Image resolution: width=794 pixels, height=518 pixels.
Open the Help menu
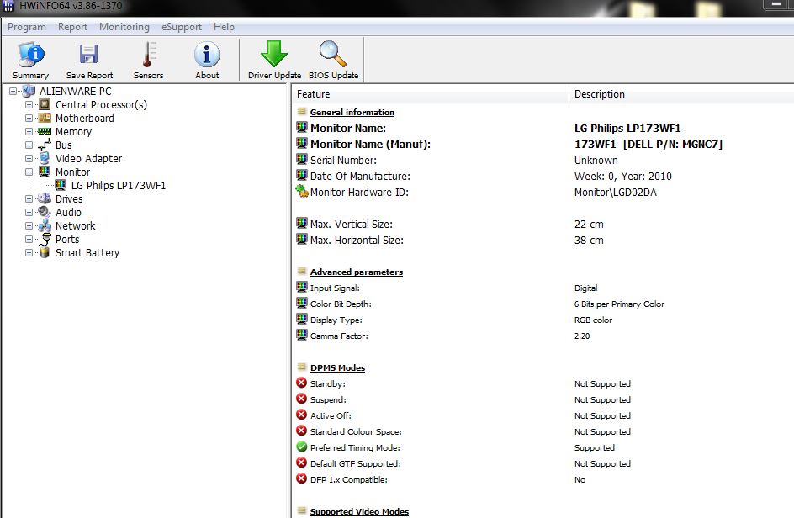click(224, 27)
